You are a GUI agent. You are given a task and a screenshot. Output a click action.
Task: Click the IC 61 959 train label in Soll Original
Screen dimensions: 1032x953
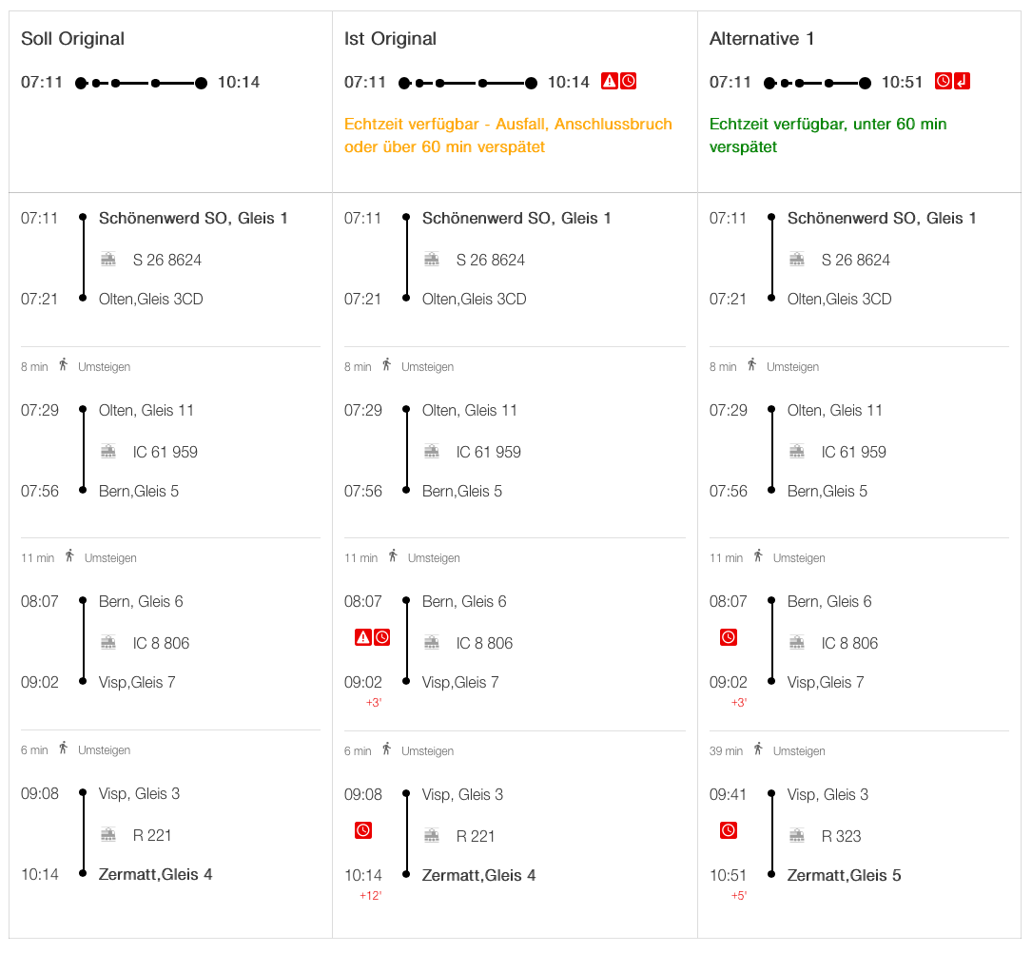(x=166, y=452)
